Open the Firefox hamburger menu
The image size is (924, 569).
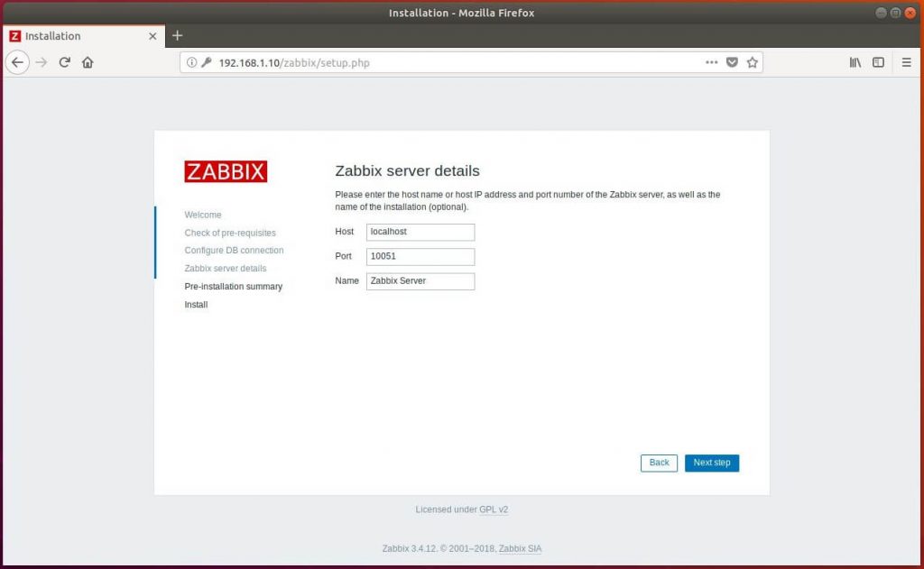[x=906, y=62]
